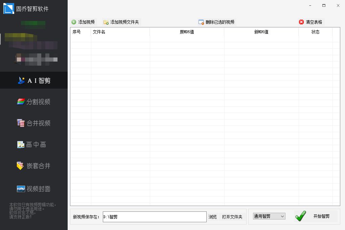Click 添加视频 button label
This screenshot has height=230, width=345.
(x=87, y=22)
